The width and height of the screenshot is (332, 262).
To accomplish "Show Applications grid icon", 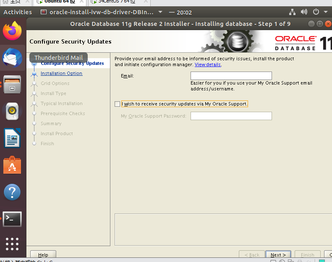I will (12, 244).
